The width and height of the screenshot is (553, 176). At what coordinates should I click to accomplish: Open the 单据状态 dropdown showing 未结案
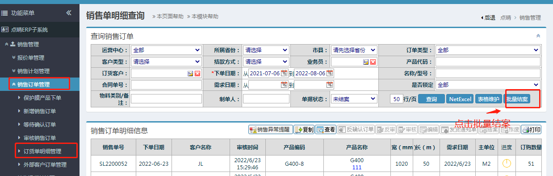coord(354,99)
